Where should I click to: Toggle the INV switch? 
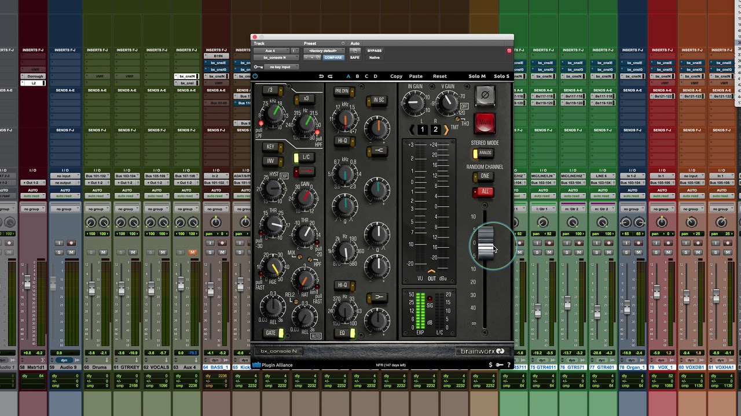pyautogui.click(x=272, y=161)
